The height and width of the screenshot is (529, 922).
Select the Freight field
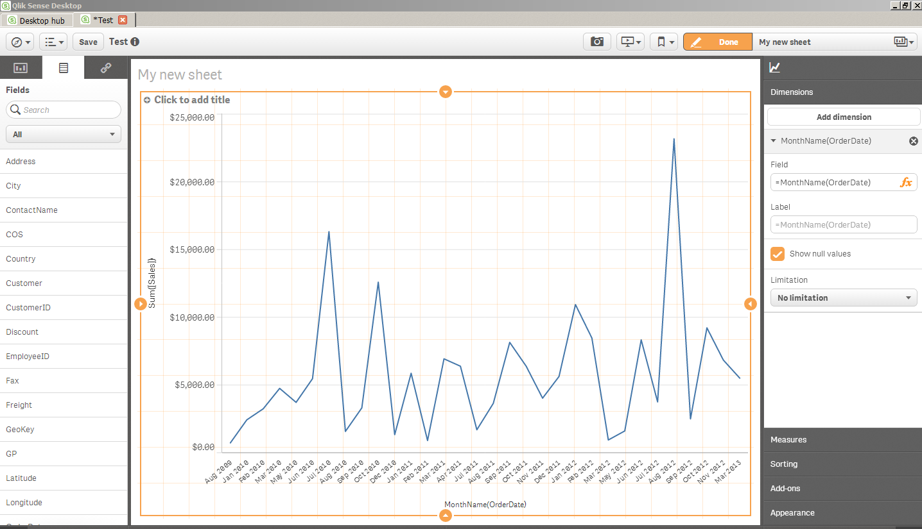[x=64, y=405]
